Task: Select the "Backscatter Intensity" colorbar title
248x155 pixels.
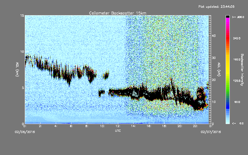Action: (x=242, y=70)
